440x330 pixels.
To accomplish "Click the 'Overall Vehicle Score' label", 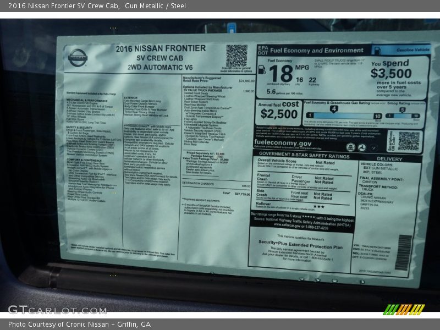I will [277, 161].
